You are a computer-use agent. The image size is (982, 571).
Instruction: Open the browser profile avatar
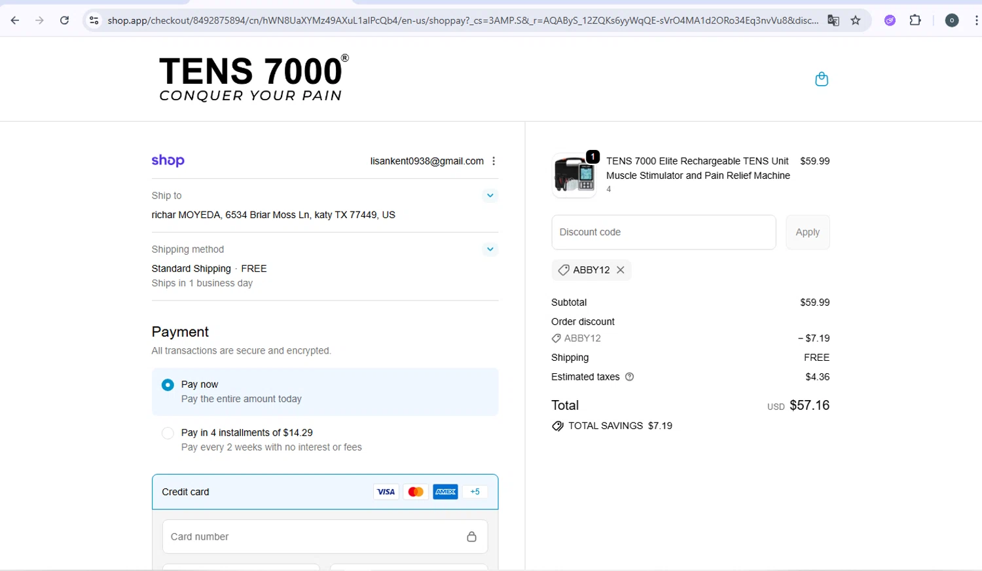pyautogui.click(x=952, y=20)
